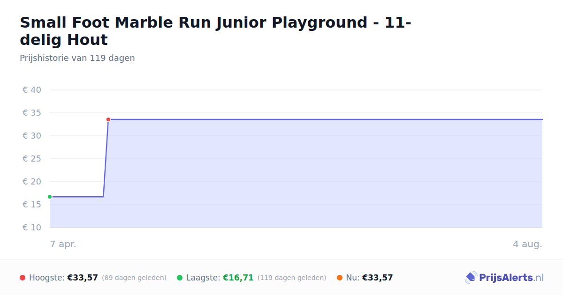This screenshot has width=563, height=295.
Task: Click the green Laagste legend dot
Action: click(x=180, y=278)
